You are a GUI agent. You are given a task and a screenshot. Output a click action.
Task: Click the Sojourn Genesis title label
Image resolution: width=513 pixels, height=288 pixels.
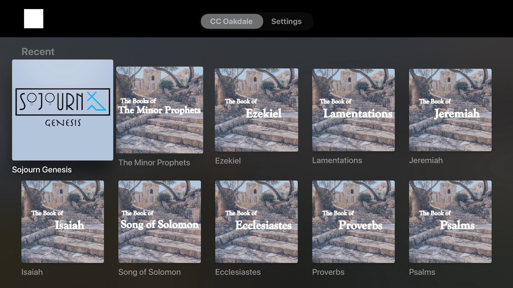(42, 170)
